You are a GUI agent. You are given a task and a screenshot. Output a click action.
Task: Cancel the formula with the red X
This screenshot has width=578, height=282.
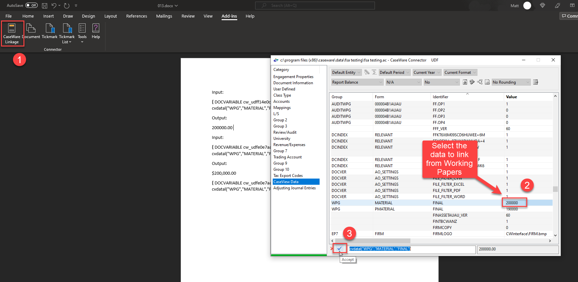[x=332, y=249]
